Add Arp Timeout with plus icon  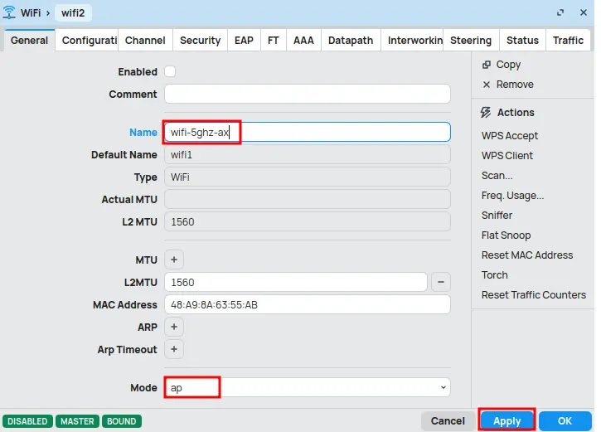(x=174, y=350)
